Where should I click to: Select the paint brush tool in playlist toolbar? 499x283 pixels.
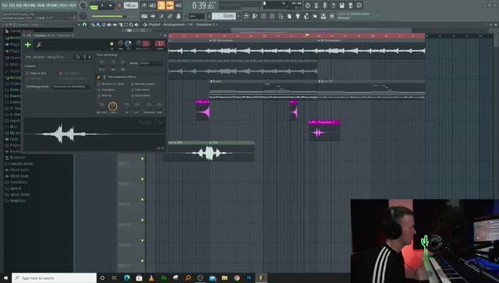[98, 24]
